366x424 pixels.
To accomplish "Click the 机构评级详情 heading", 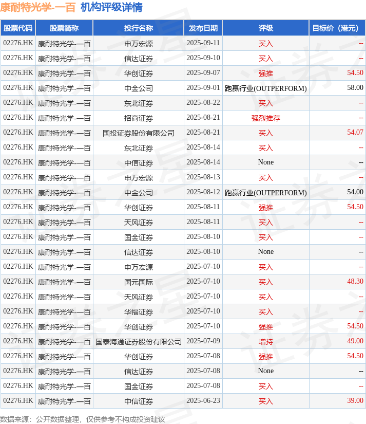I will tap(111, 7).
